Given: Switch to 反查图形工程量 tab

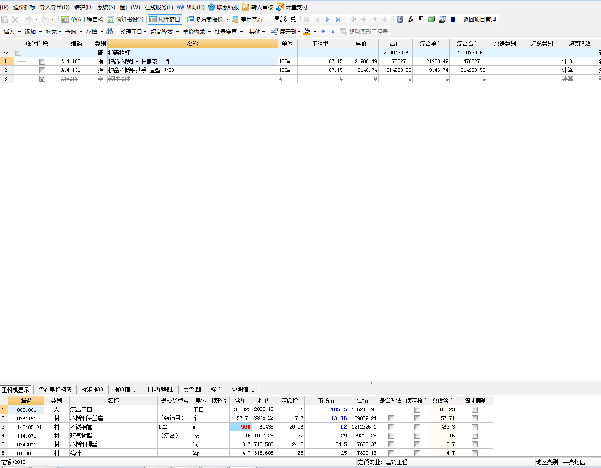Looking at the screenshot, I should 202,389.
